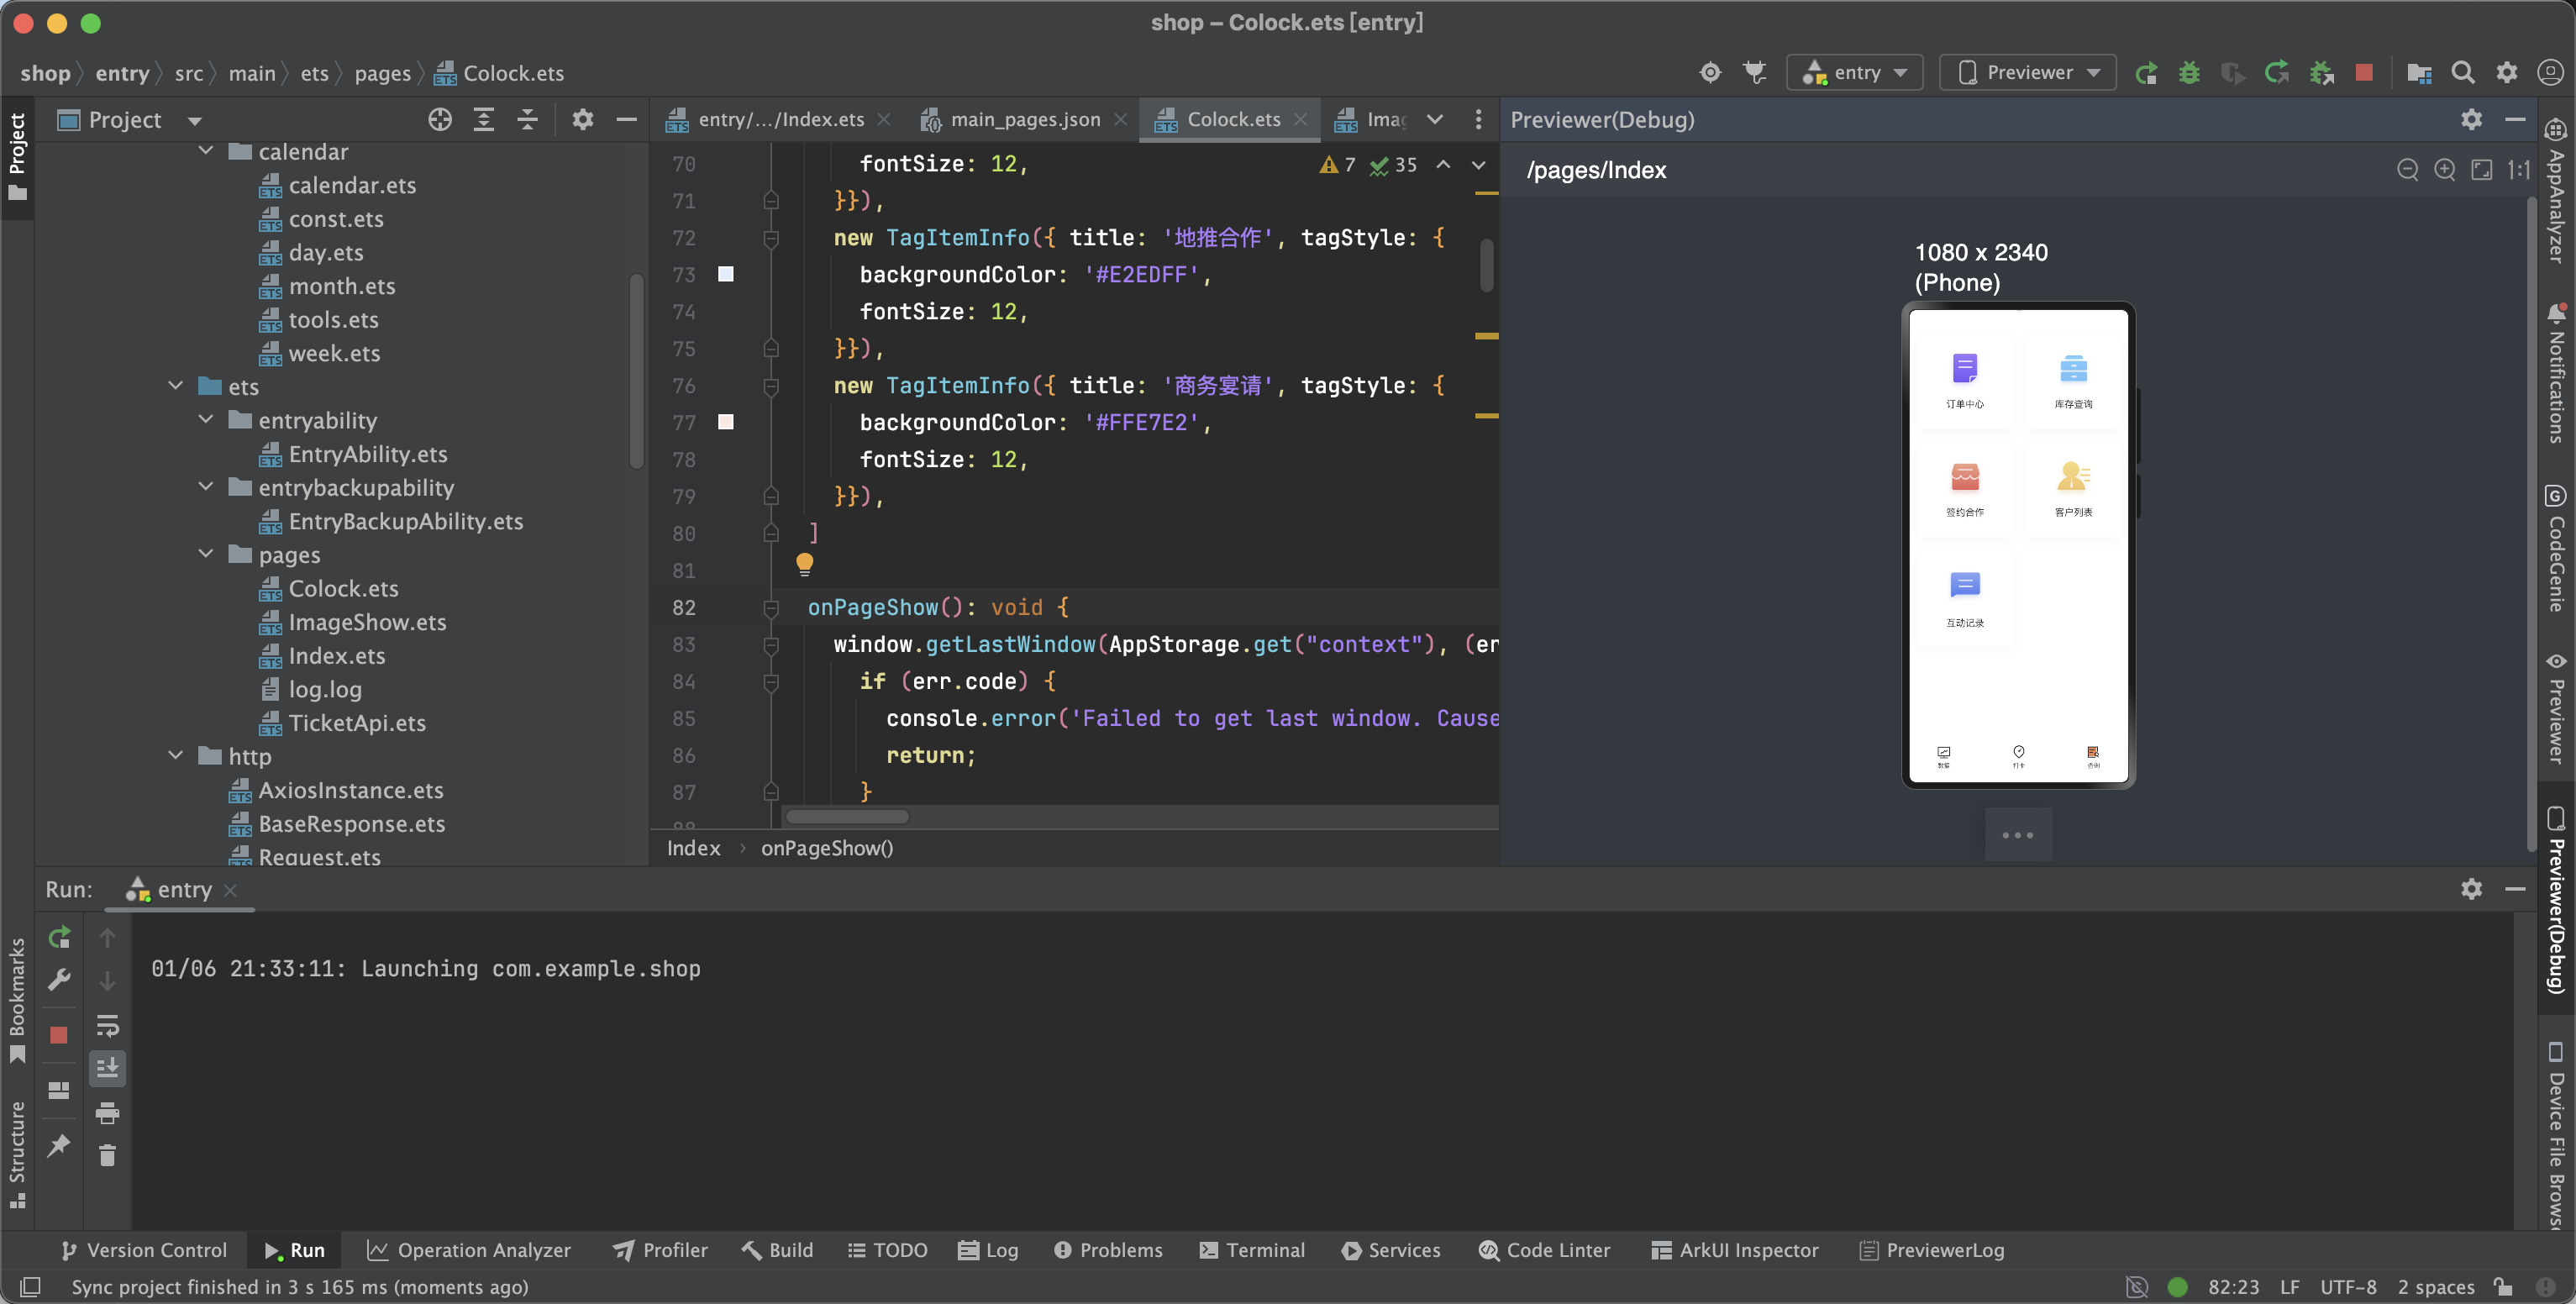Click the Debug entry bug icon
The height and width of the screenshot is (1304, 2576).
click(x=2189, y=73)
